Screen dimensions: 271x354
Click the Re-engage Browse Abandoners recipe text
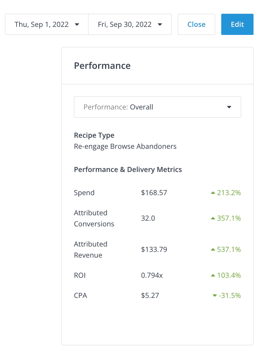[x=125, y=146]
